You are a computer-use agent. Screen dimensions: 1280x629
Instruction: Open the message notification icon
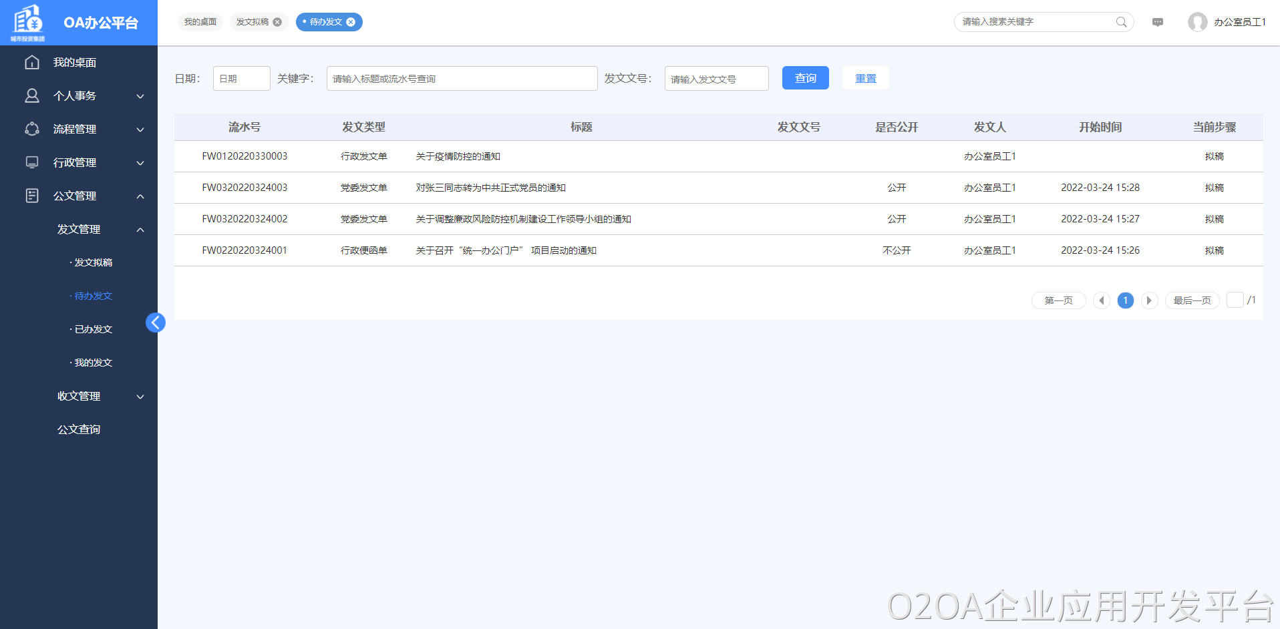tap(1158, 22)
